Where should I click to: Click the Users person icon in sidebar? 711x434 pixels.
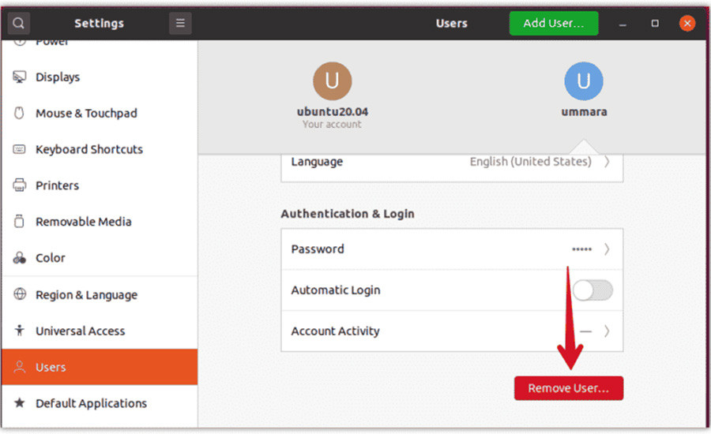click(20, 366)
